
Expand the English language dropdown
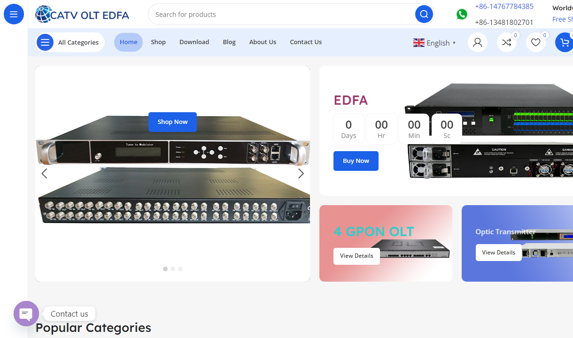[x=435, y=43]
